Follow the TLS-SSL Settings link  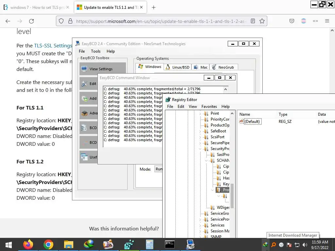[53, 46]
